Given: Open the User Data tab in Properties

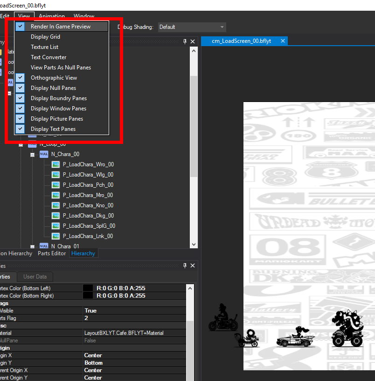Looking at the screenshot, I should (x=35, y=276).
